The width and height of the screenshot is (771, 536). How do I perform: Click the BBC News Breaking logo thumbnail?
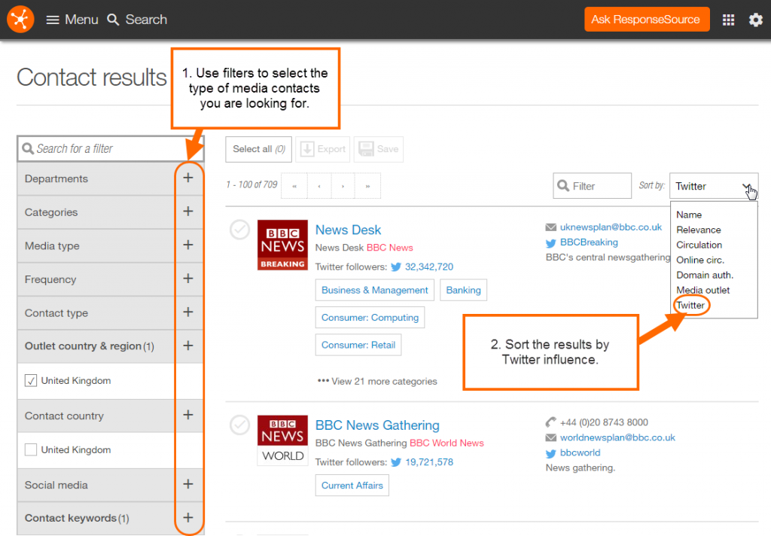tap(282, 245)
